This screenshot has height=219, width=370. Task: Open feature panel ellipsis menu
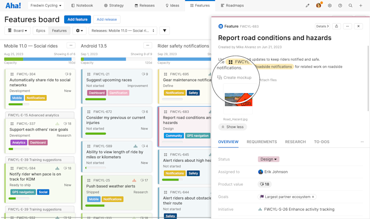pos(347,26)
